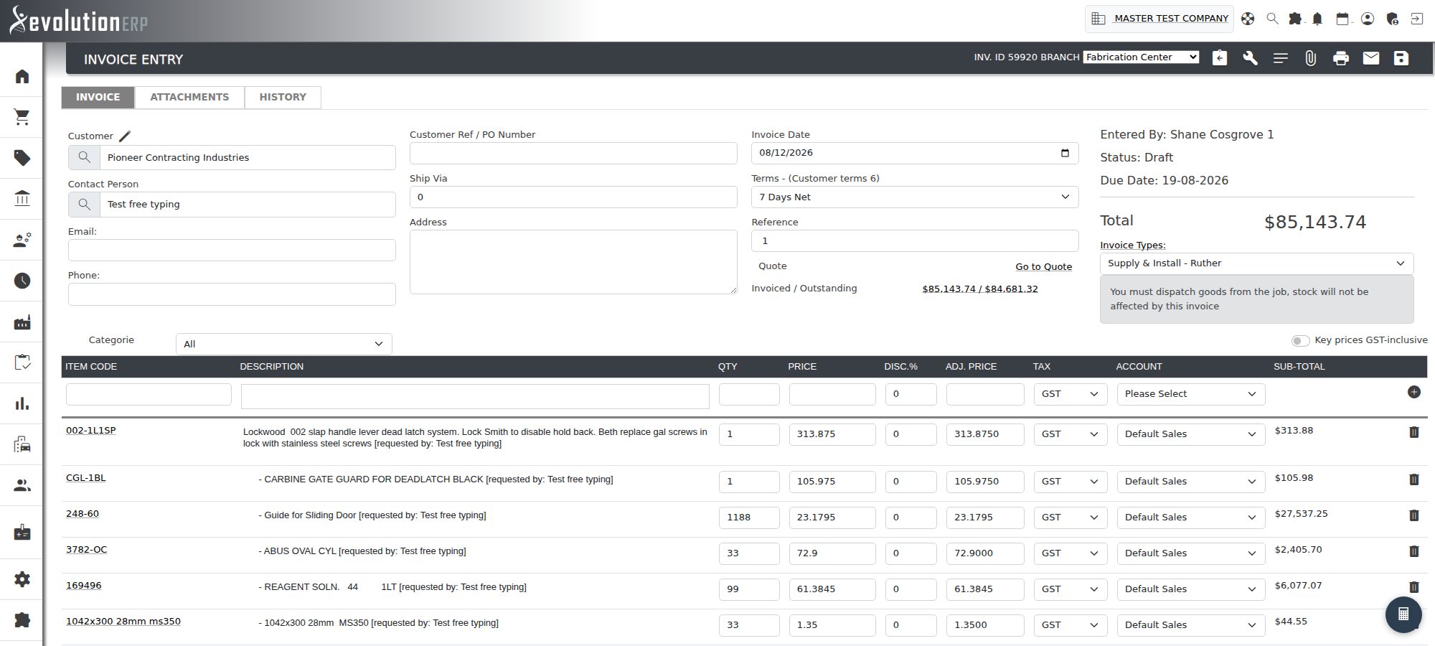
Task: Click the paperclip attachment icon in invoice bar
Action: [1310, 58]
